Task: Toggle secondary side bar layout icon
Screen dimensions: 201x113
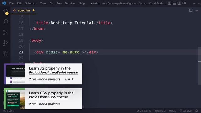Action: [x=179, y=3]
